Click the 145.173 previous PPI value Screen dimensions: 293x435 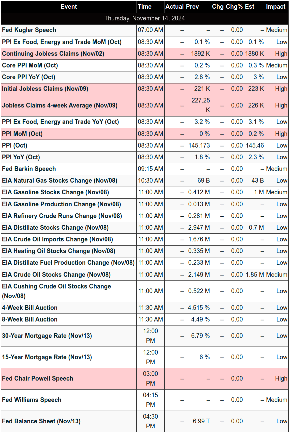[x=199, y=146]
